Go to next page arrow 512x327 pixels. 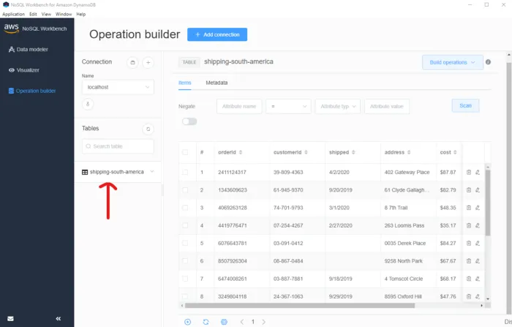pyautogui.click(x=263, y=322)
